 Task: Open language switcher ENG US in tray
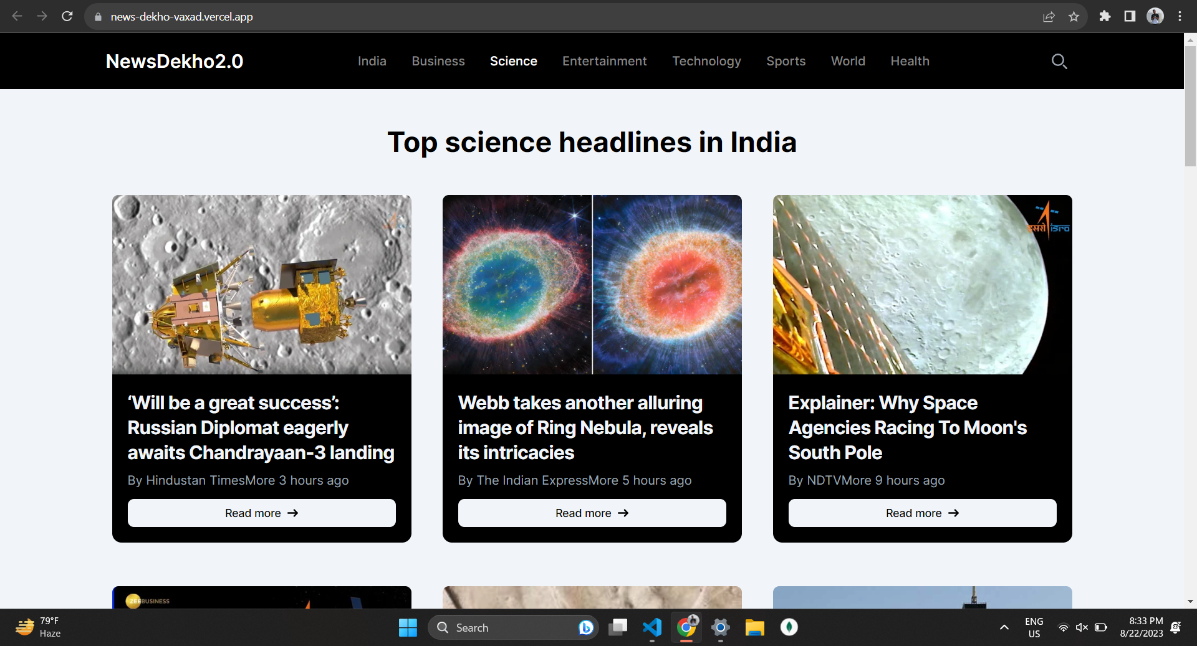click(x=1034, y=627)
